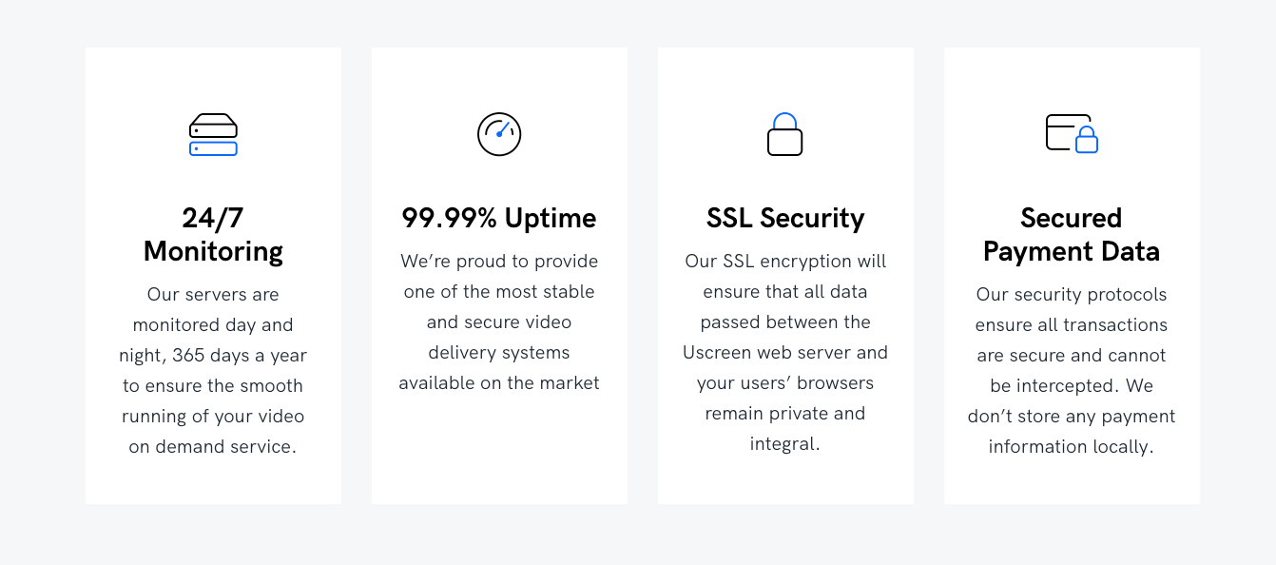
Task: Click "don't store any payment" text line
Action: 1072,417
